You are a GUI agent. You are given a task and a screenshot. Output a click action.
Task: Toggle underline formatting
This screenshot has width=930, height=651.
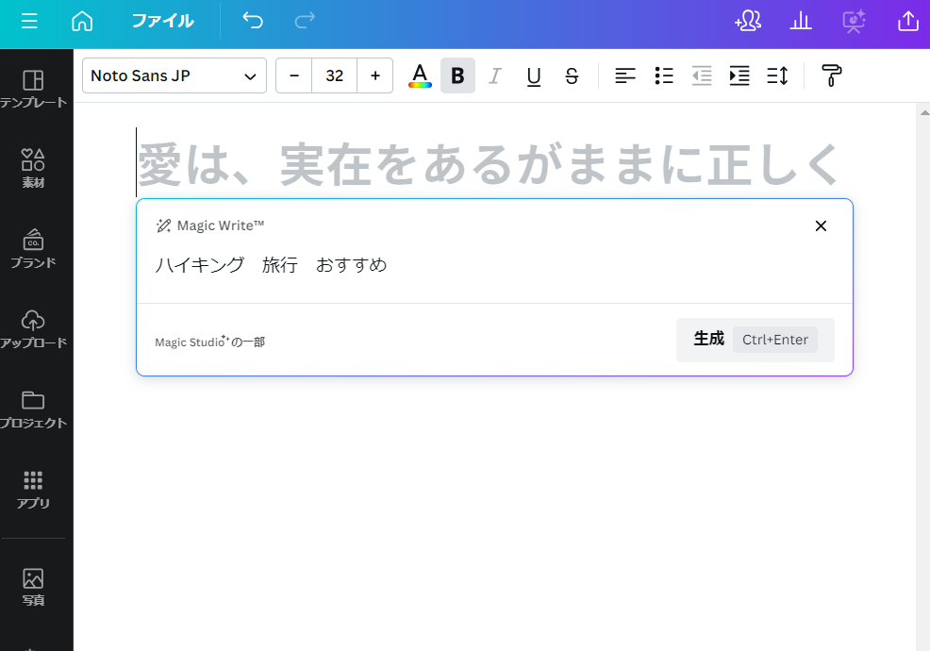pyautogui.click(x=534, y=75)
